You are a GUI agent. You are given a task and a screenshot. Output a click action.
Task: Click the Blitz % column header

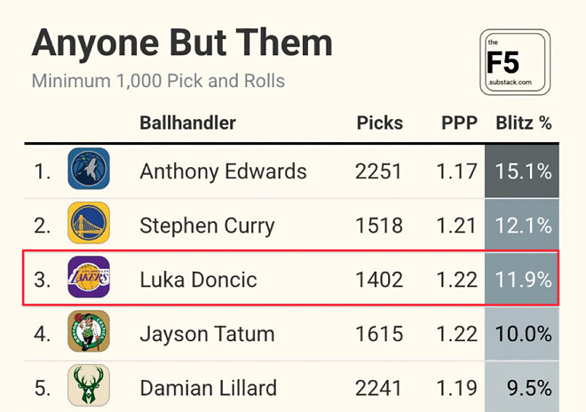point(524,123)
